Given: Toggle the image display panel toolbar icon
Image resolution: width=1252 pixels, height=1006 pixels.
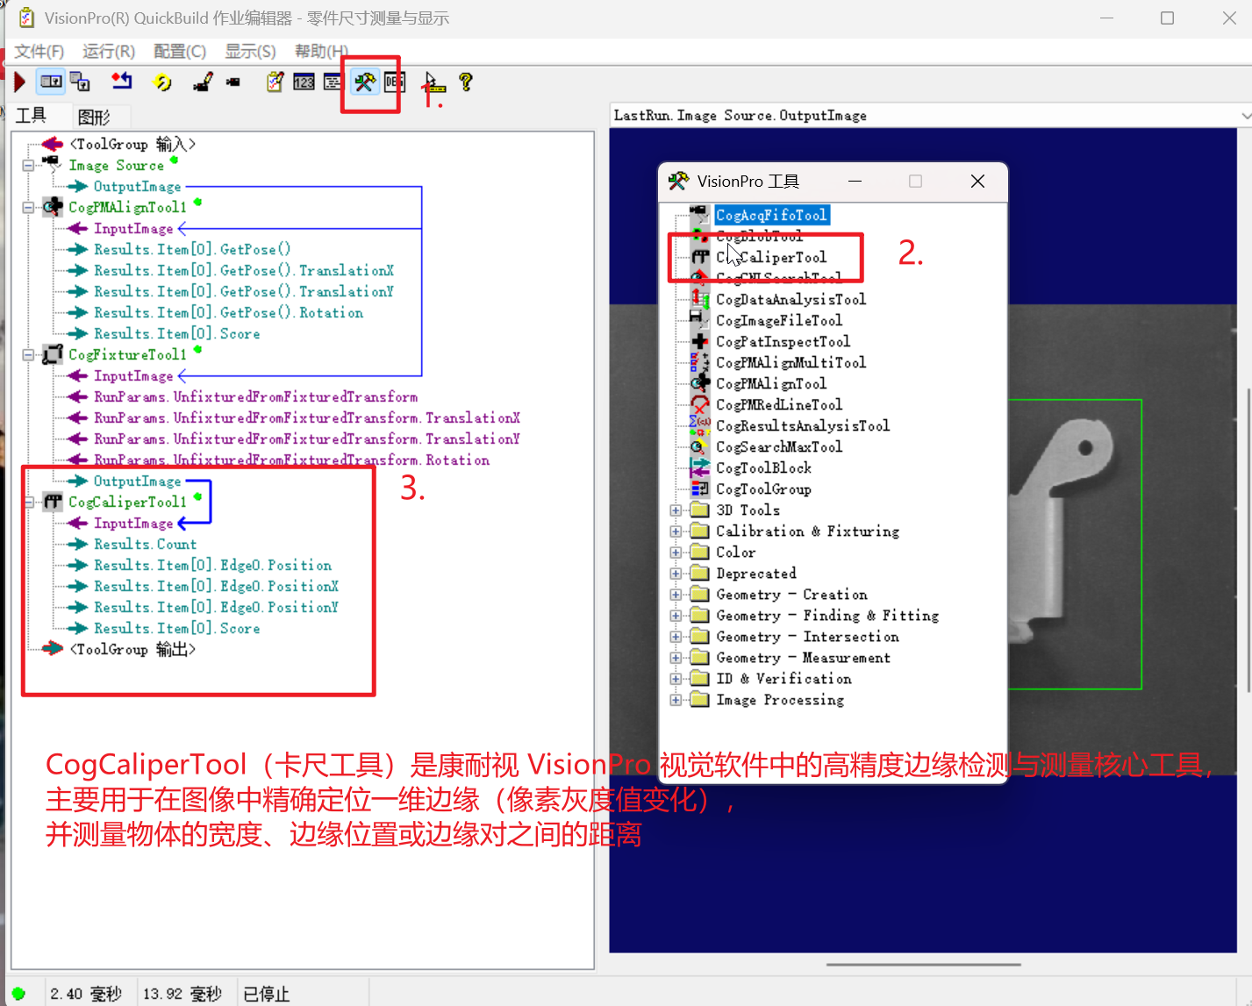Looking at the screenshot, I should click(x=52, y=82).
